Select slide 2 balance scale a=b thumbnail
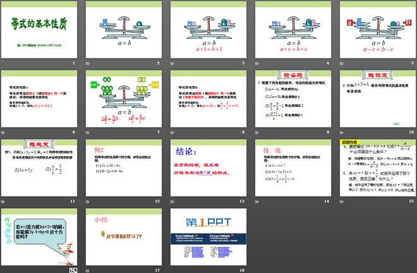 coord(124,30)
